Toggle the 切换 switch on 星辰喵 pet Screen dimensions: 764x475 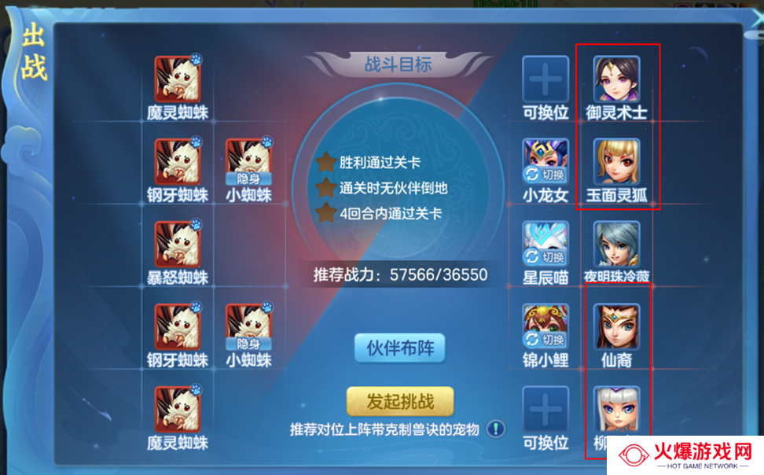(545, 256)
